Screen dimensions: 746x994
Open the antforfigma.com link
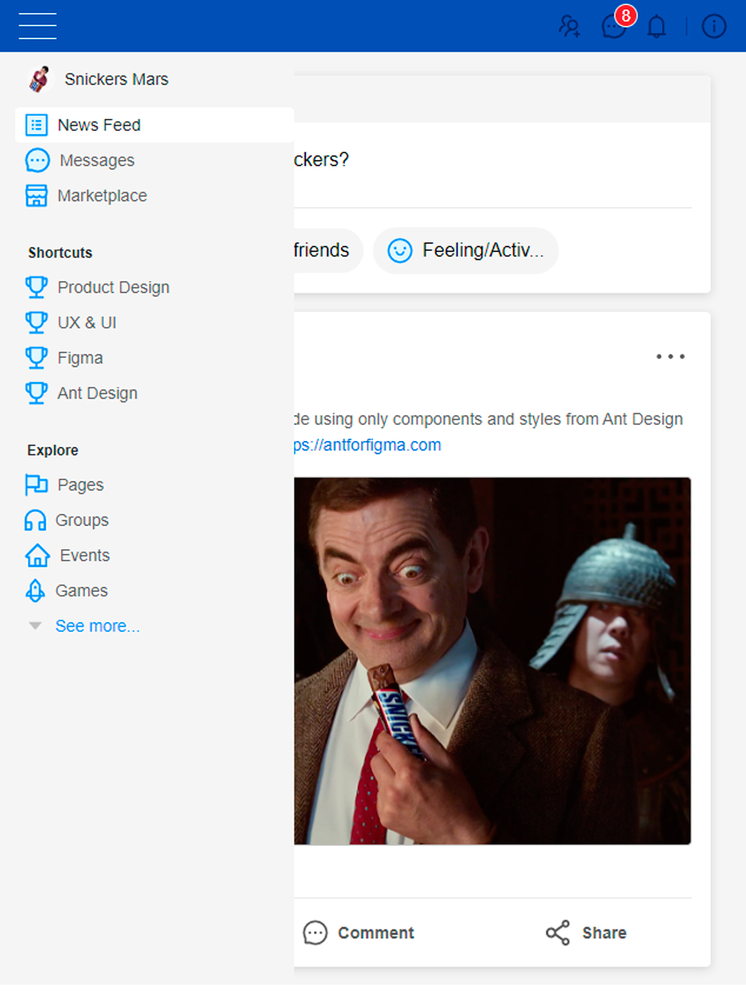point(367,445)
